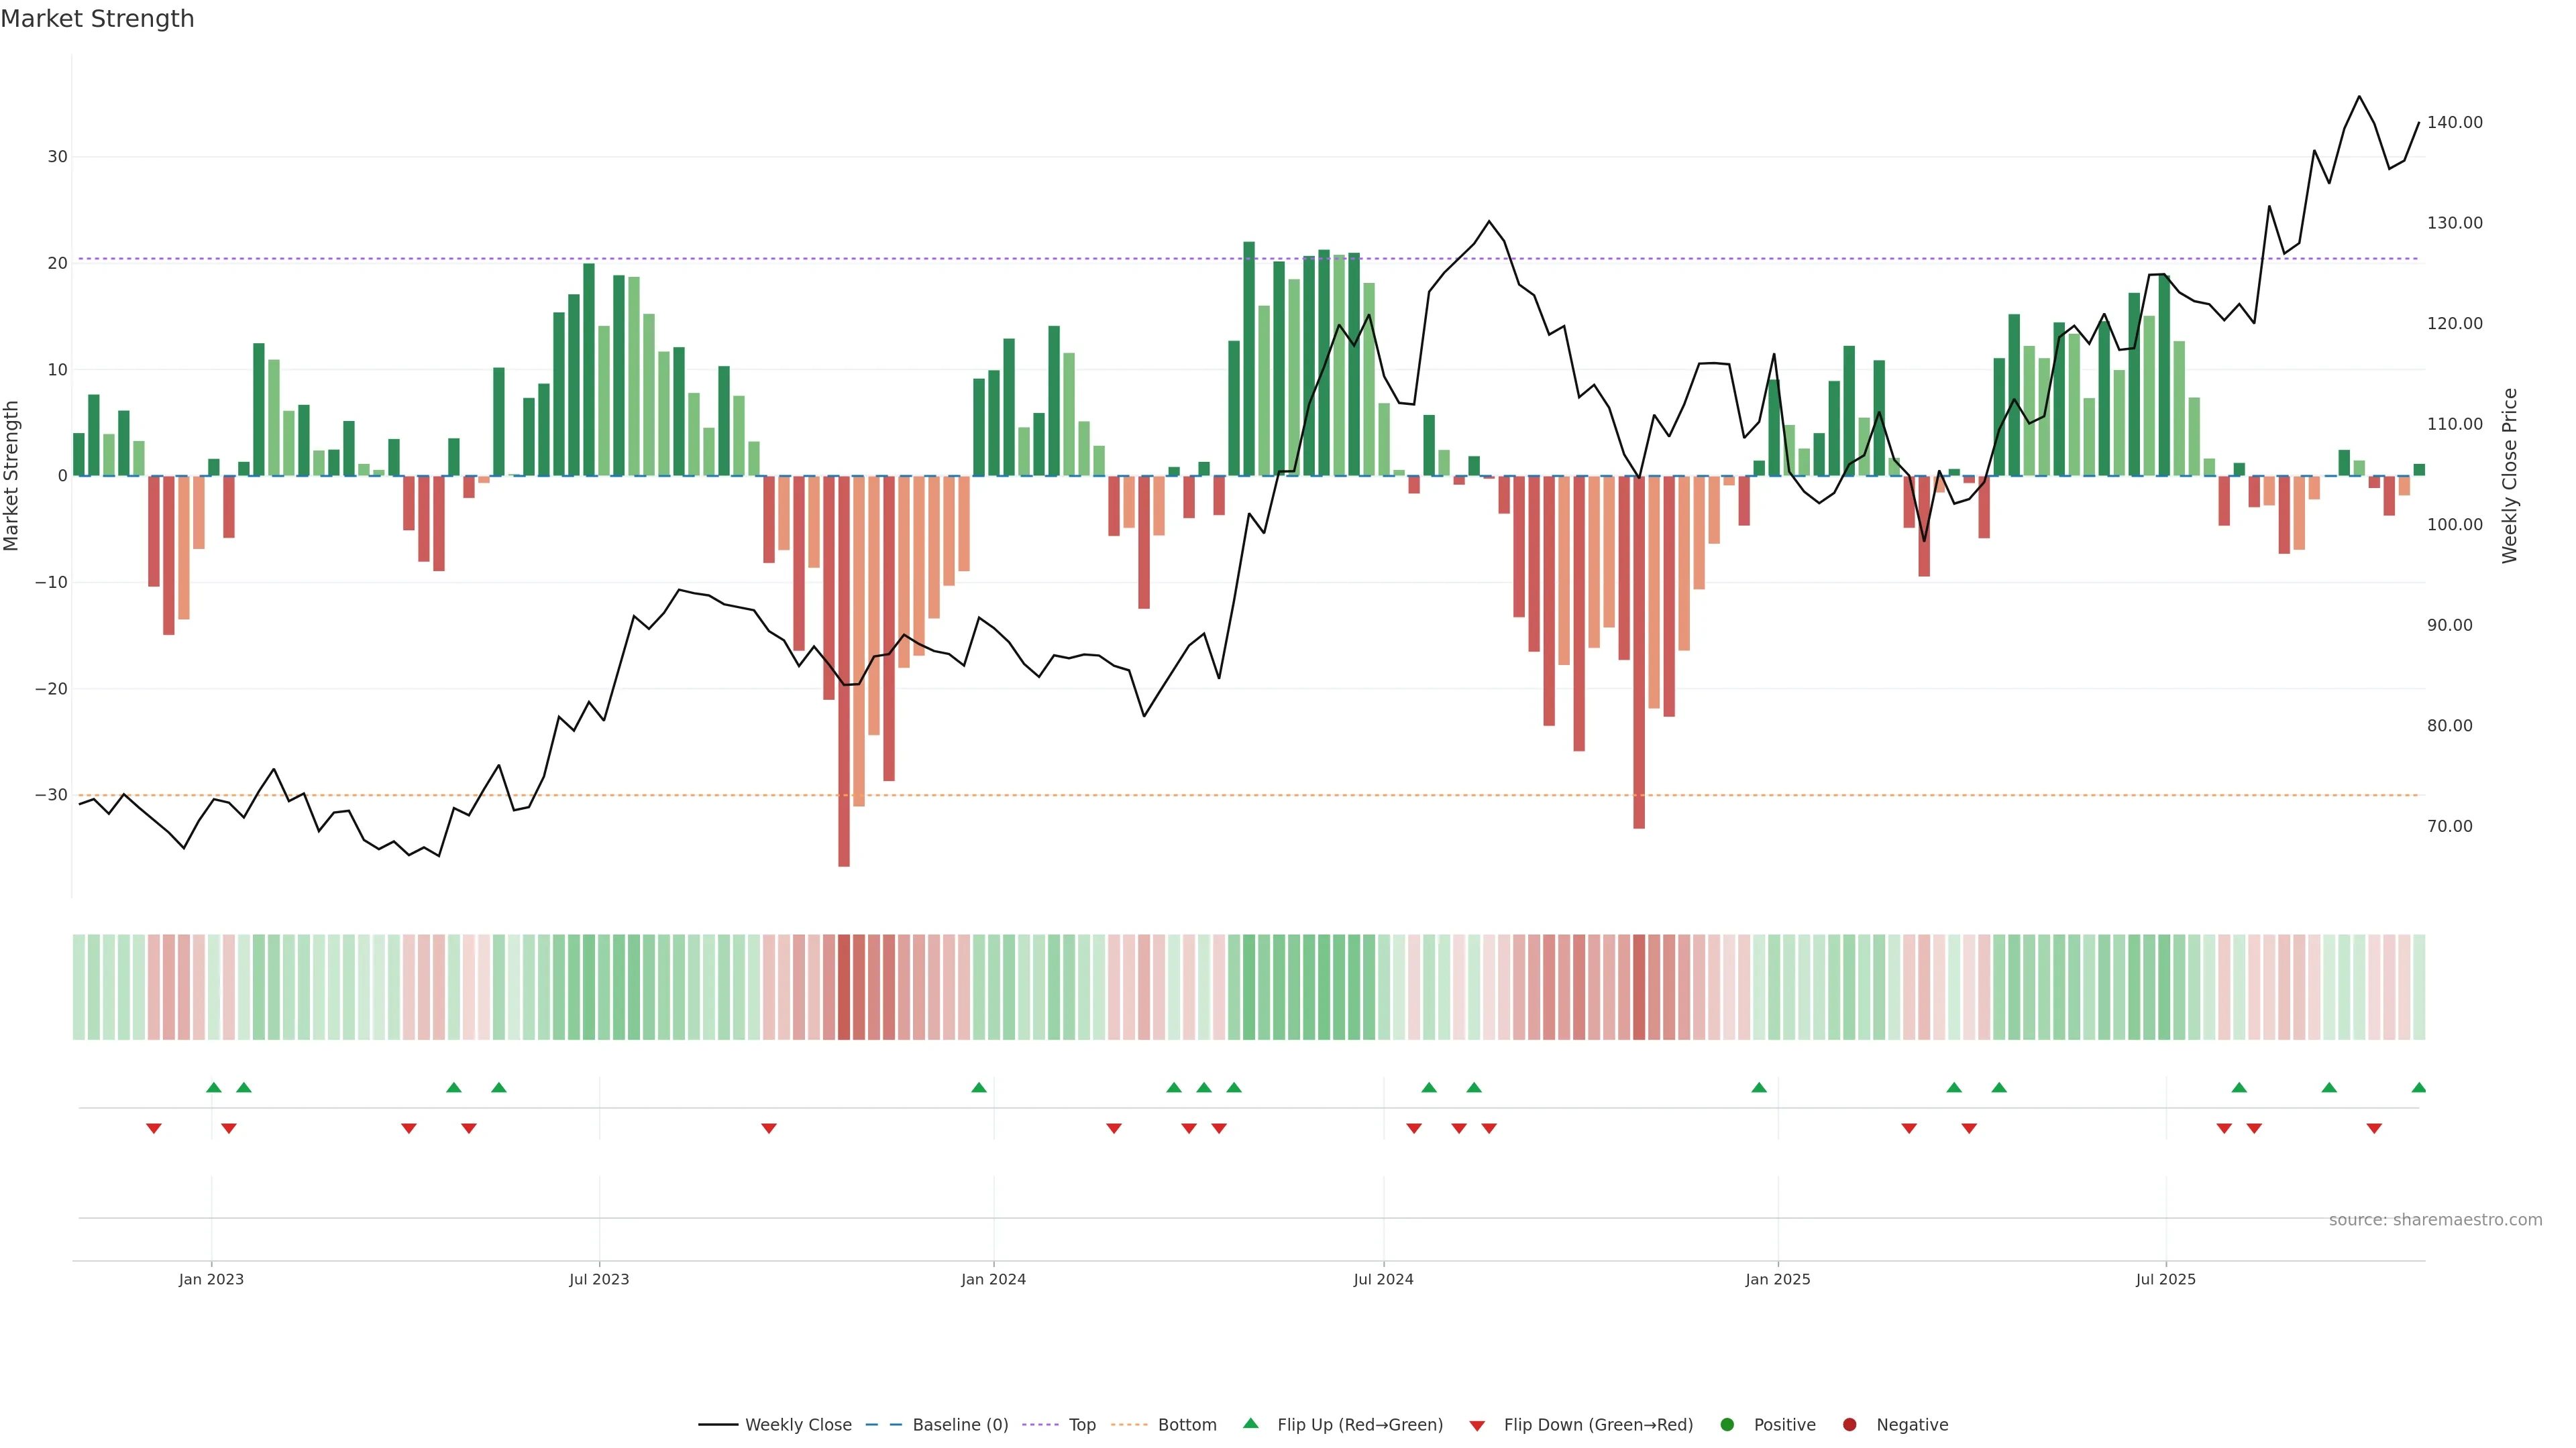Click the green Flip Up legend triangle
Image resolution: width=2576 pixels, height=1448 pixels.
(1250, 1424)
